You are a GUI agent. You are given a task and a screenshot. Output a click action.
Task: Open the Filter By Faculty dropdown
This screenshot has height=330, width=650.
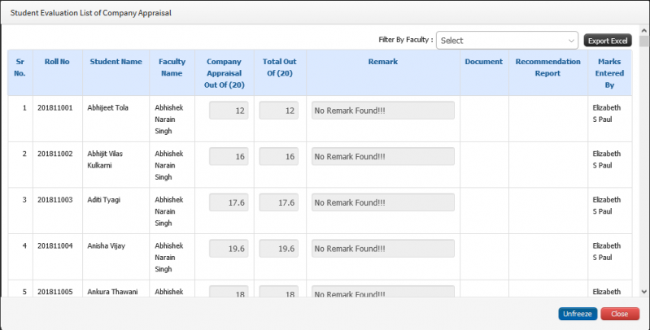[507, 40]
